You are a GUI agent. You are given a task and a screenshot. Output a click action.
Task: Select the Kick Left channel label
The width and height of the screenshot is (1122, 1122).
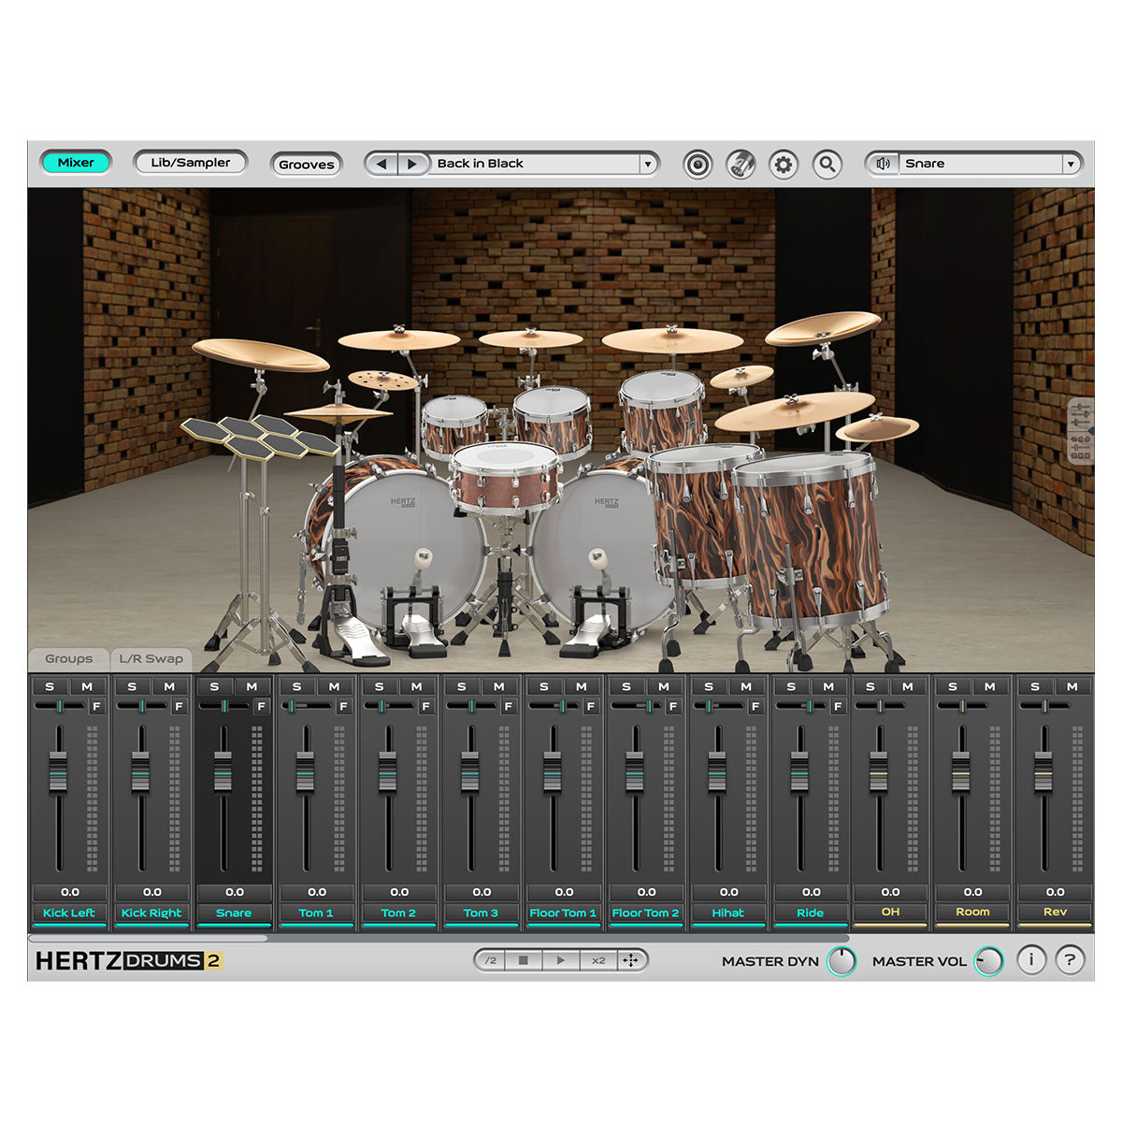coord(69,913)
